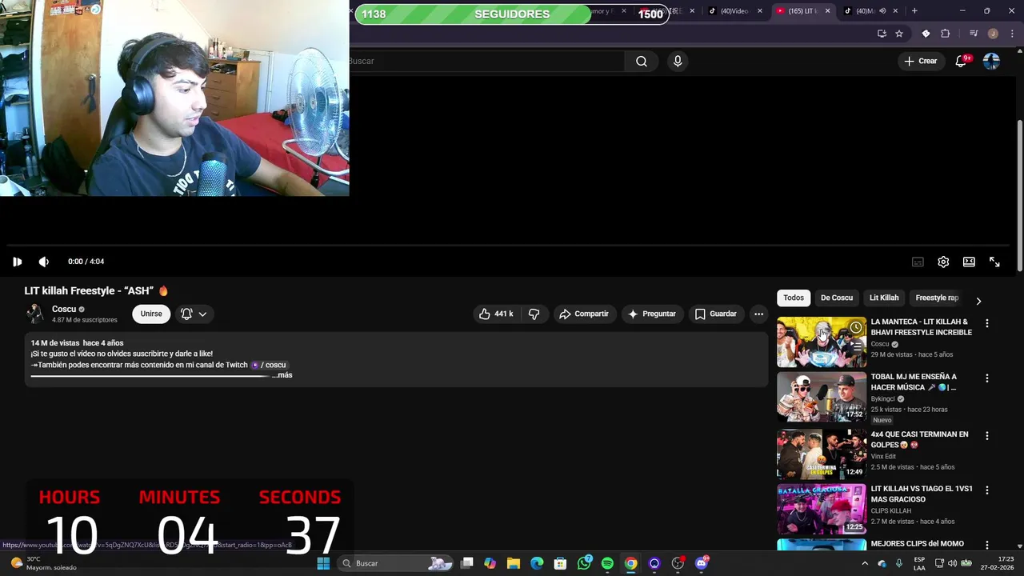This screenshot has width=1024, height=576.
Task: Open Discord from the taskbar
Action: 702,563
